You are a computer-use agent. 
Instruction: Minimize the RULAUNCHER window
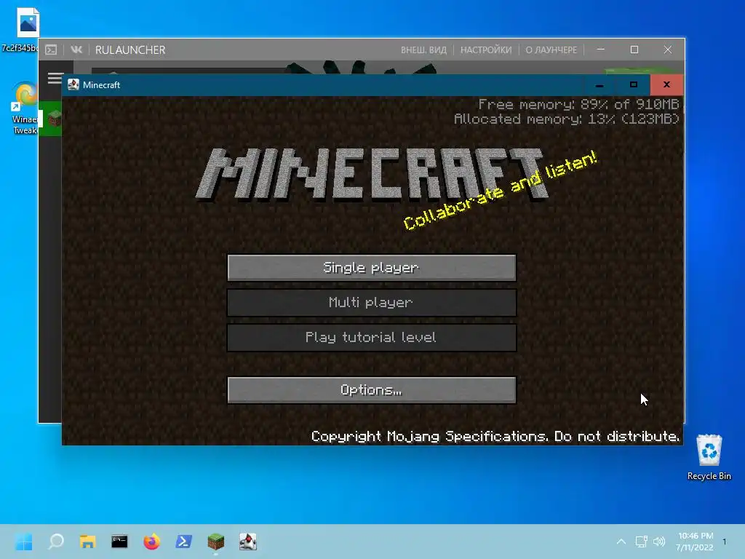pyautogui.click(x=600, y=49)
